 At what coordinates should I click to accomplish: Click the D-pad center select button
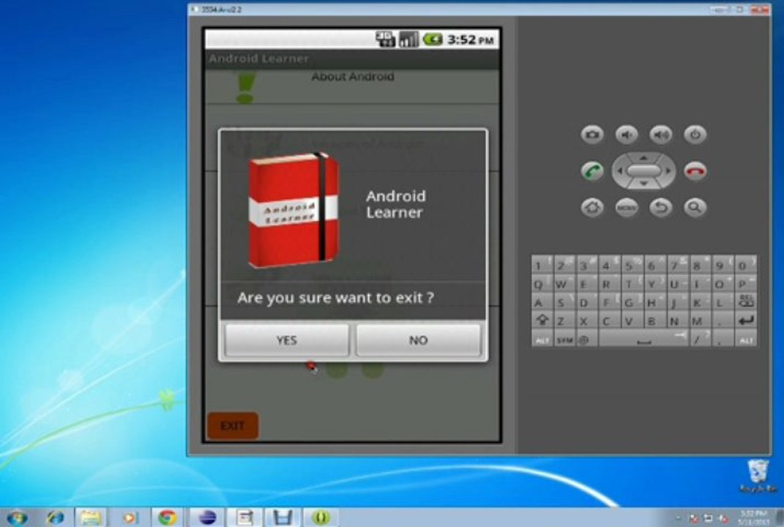pos(643,171)
